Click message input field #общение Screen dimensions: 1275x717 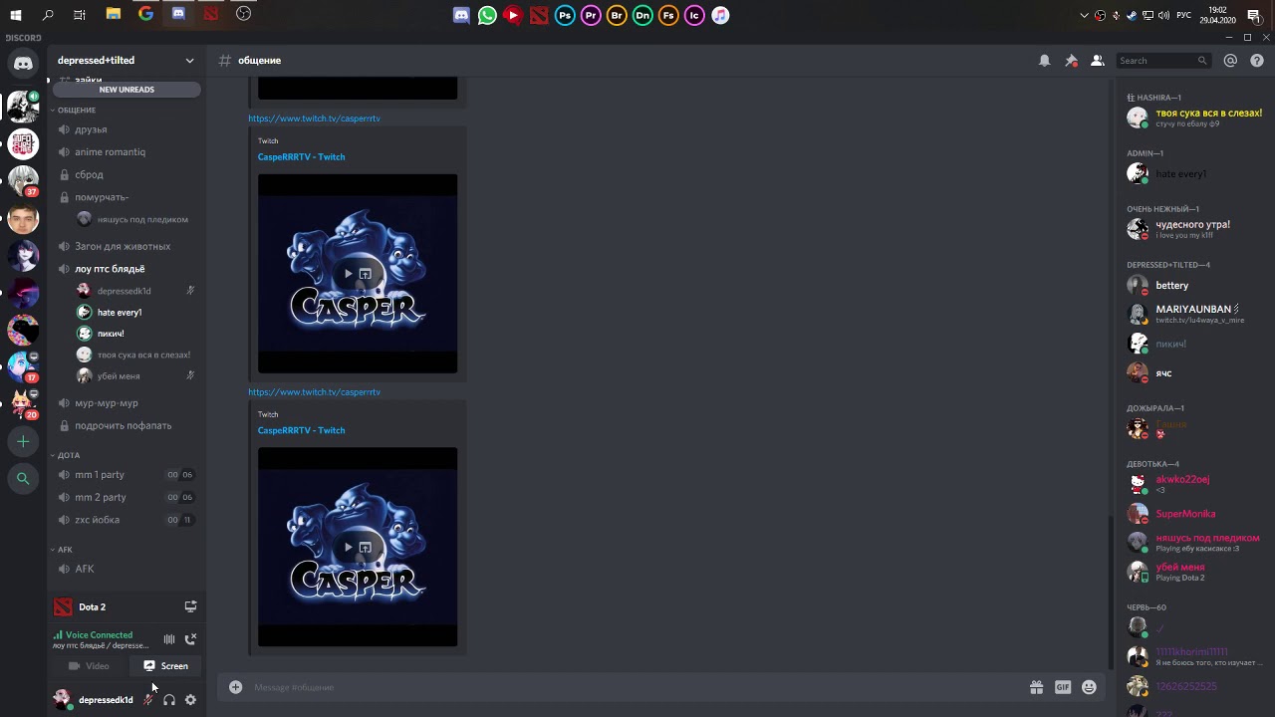(x=637, y=687)
